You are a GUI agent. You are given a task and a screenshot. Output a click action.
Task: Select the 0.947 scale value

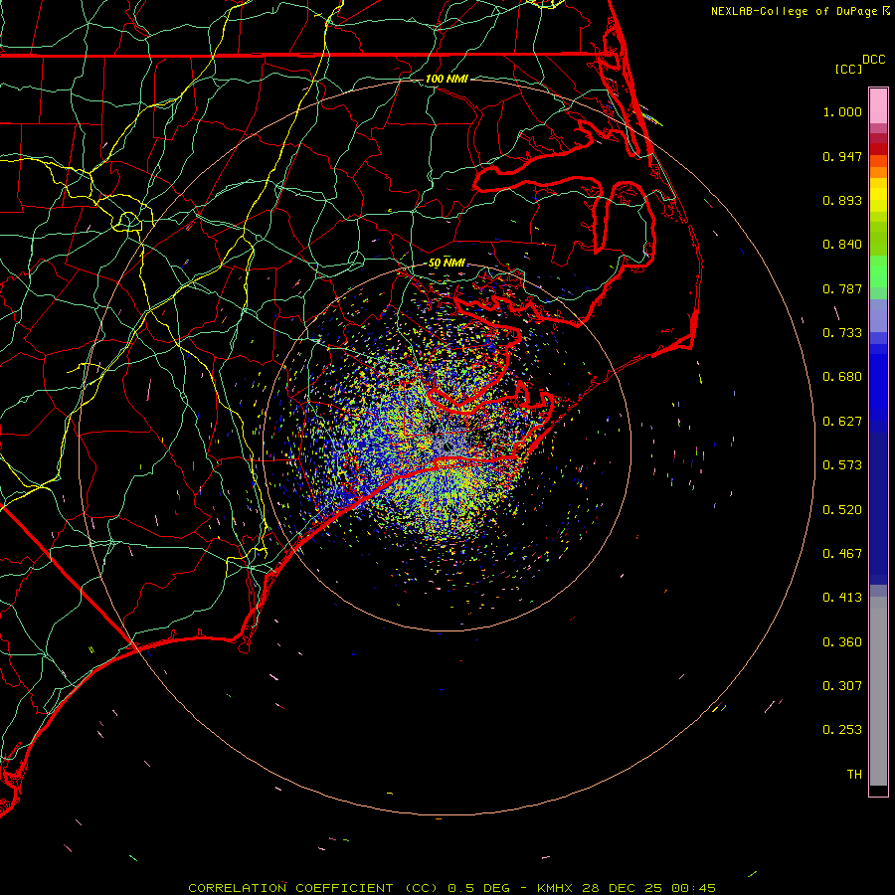(842, 156)
